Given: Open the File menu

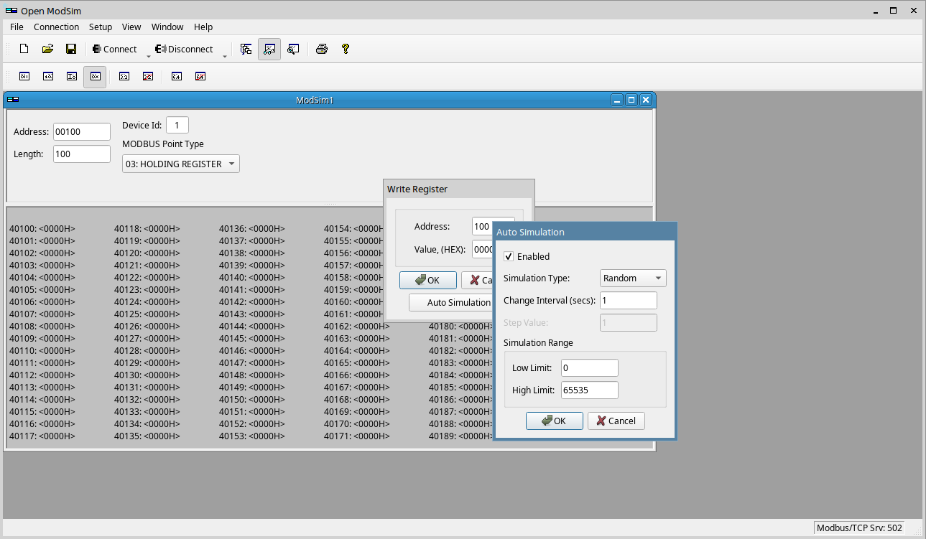Looking at the screenshot, I should click(17, 27).
